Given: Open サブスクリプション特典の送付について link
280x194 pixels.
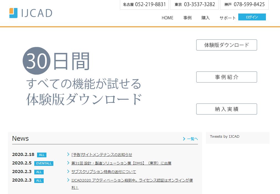Looking at the screenshot, I should click(104, 172).
